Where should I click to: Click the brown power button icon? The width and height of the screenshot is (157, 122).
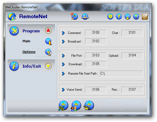click(x=145, y=17)
